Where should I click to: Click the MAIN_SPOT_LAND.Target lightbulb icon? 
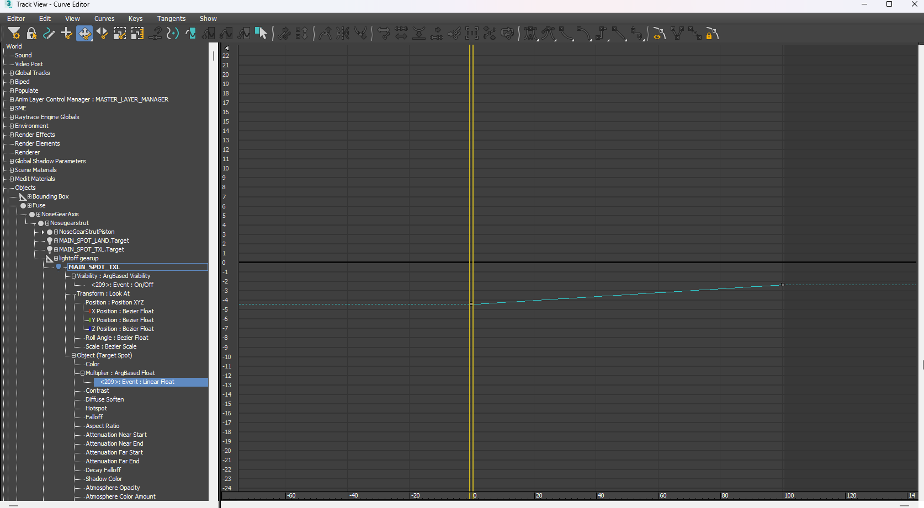coord(50,240)
